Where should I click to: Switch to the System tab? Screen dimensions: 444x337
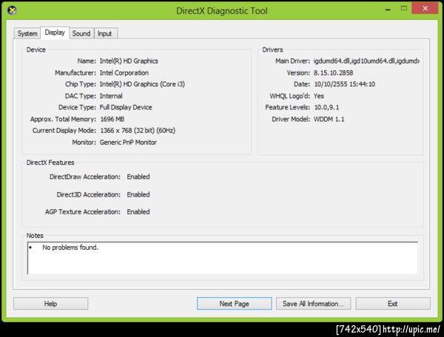click(x=27, y=33)
